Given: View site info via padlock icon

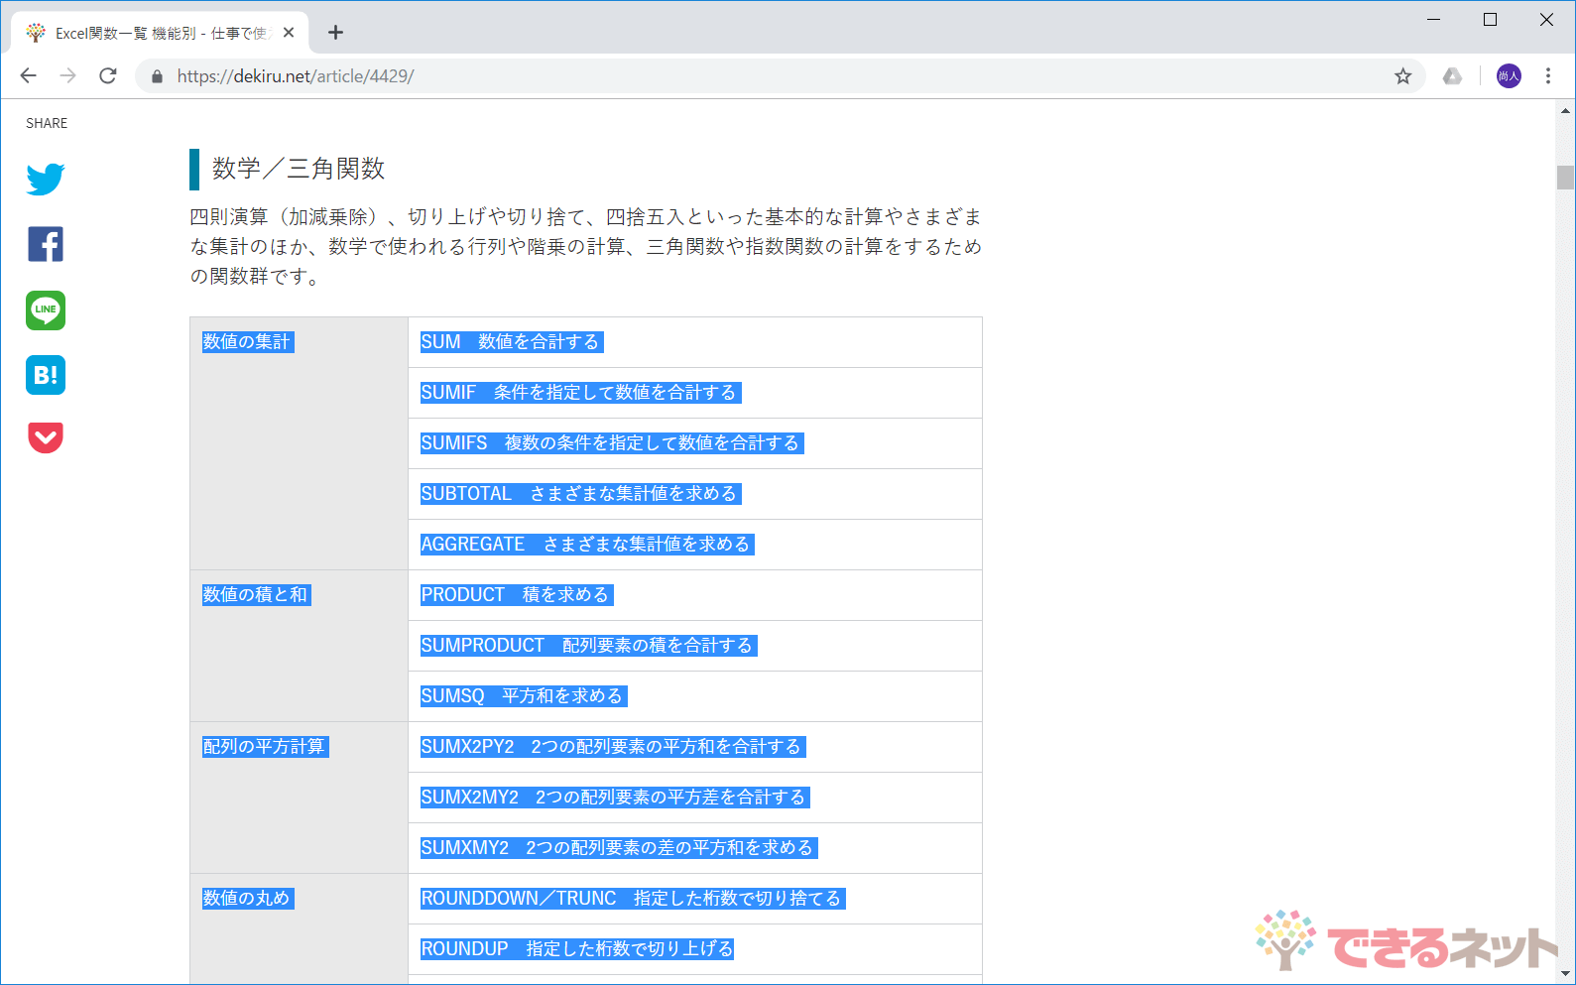Looking at the screenshot, I should coord(157,76).
